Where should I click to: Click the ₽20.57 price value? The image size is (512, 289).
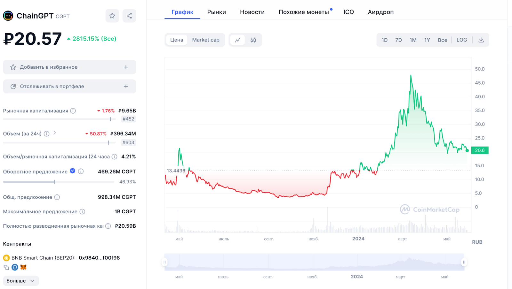(x=32, y=39)
